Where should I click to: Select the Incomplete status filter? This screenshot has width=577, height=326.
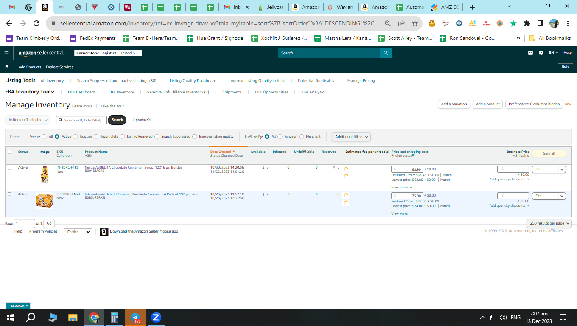tap(96, 137)
